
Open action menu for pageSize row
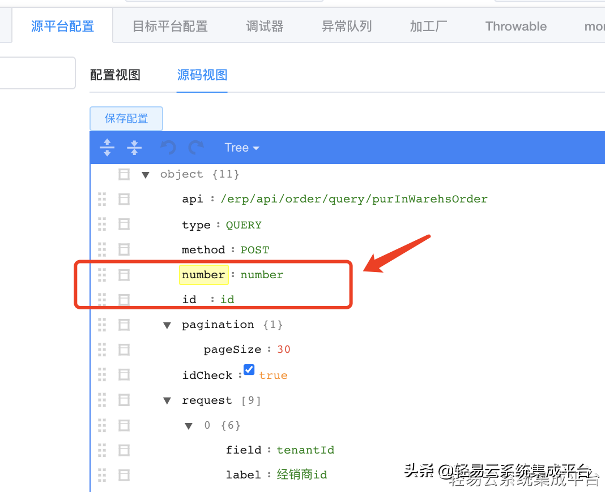pos(124,350)
